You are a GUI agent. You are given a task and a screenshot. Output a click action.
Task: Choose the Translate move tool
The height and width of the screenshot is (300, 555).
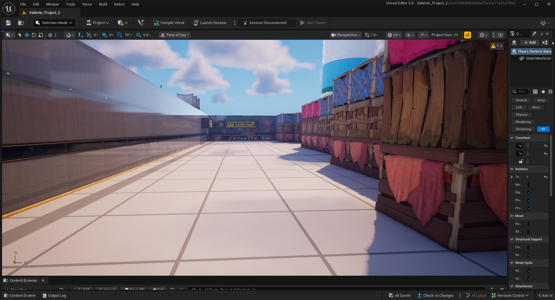click(27, 35)
